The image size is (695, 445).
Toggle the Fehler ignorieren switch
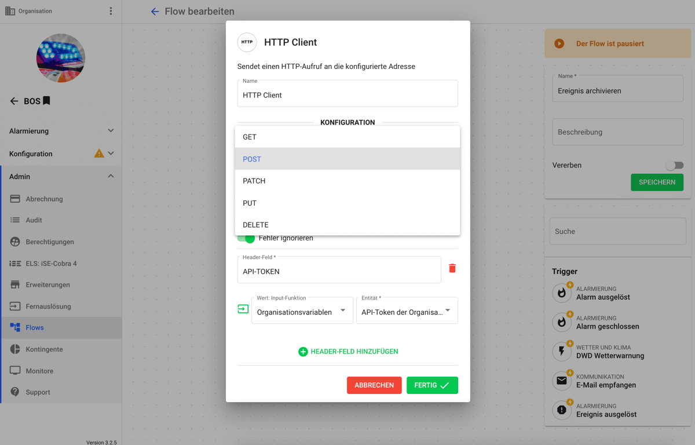coord(246,238)
